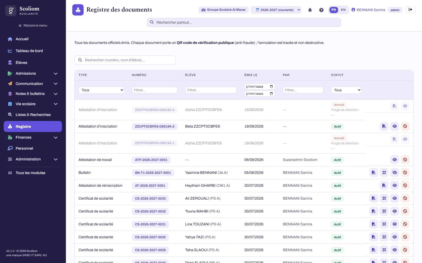Switch language to FR
This screenshot has width=422, height=263.
[x=334, y=10]
